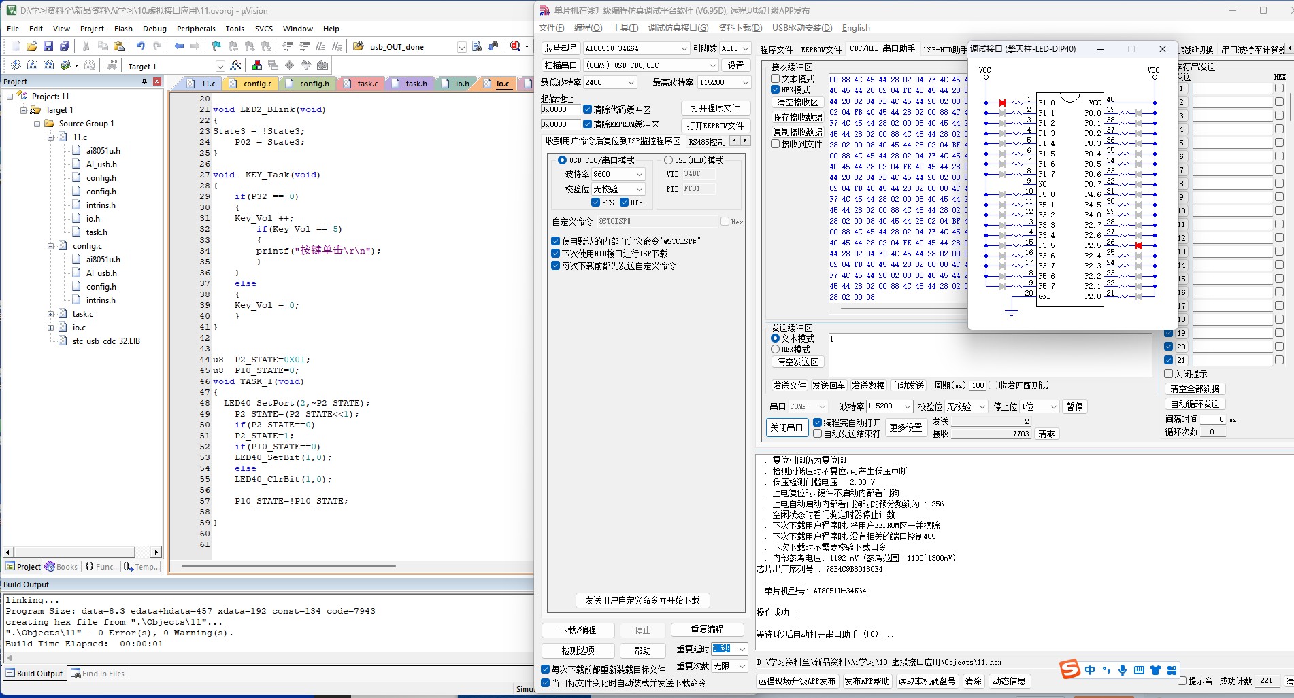Click the 打开程序文件 button
Viewport: 1294px width, 698px height.
click(715, 109)
